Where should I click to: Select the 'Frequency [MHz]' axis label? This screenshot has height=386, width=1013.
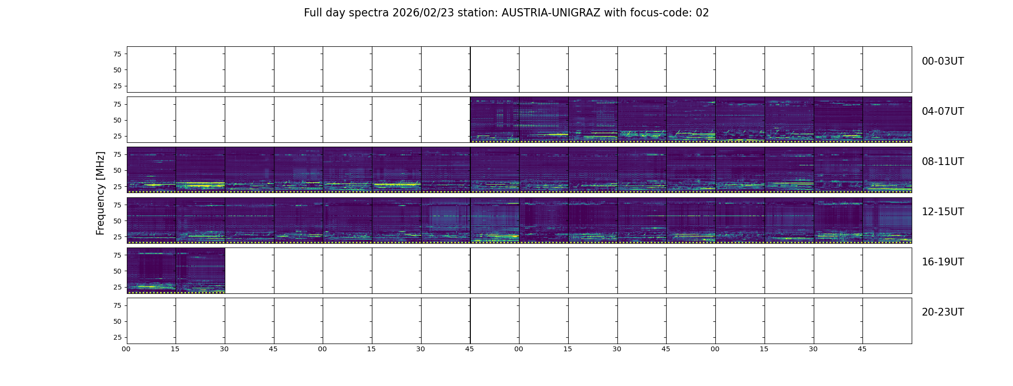[100, 193]
